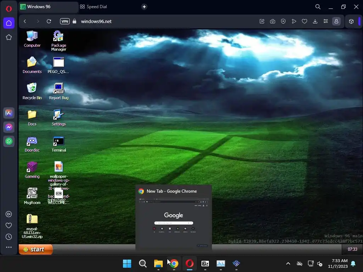Open the Opera main menu logo
This screenshot has height=272, width=363.
(9, 9)
